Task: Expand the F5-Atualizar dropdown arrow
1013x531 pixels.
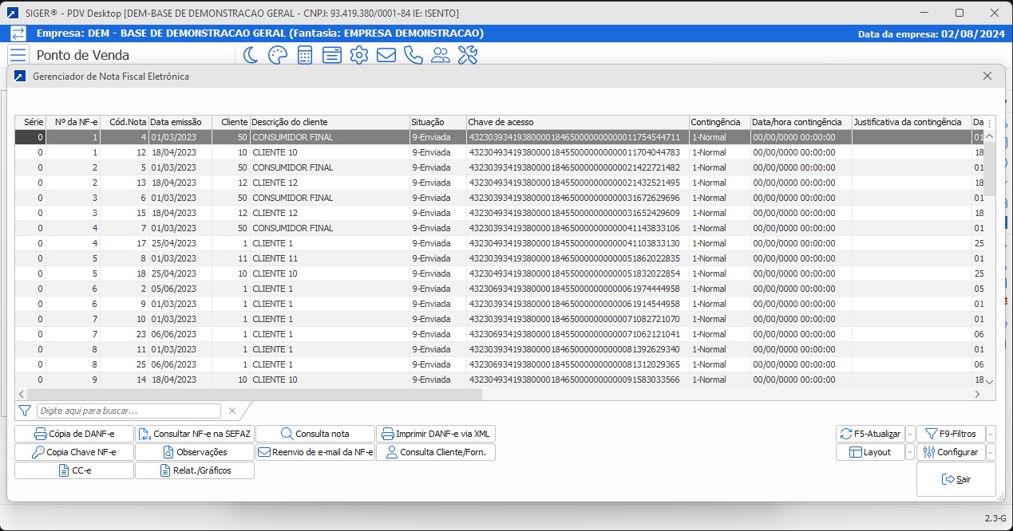Action: (910, 434)
